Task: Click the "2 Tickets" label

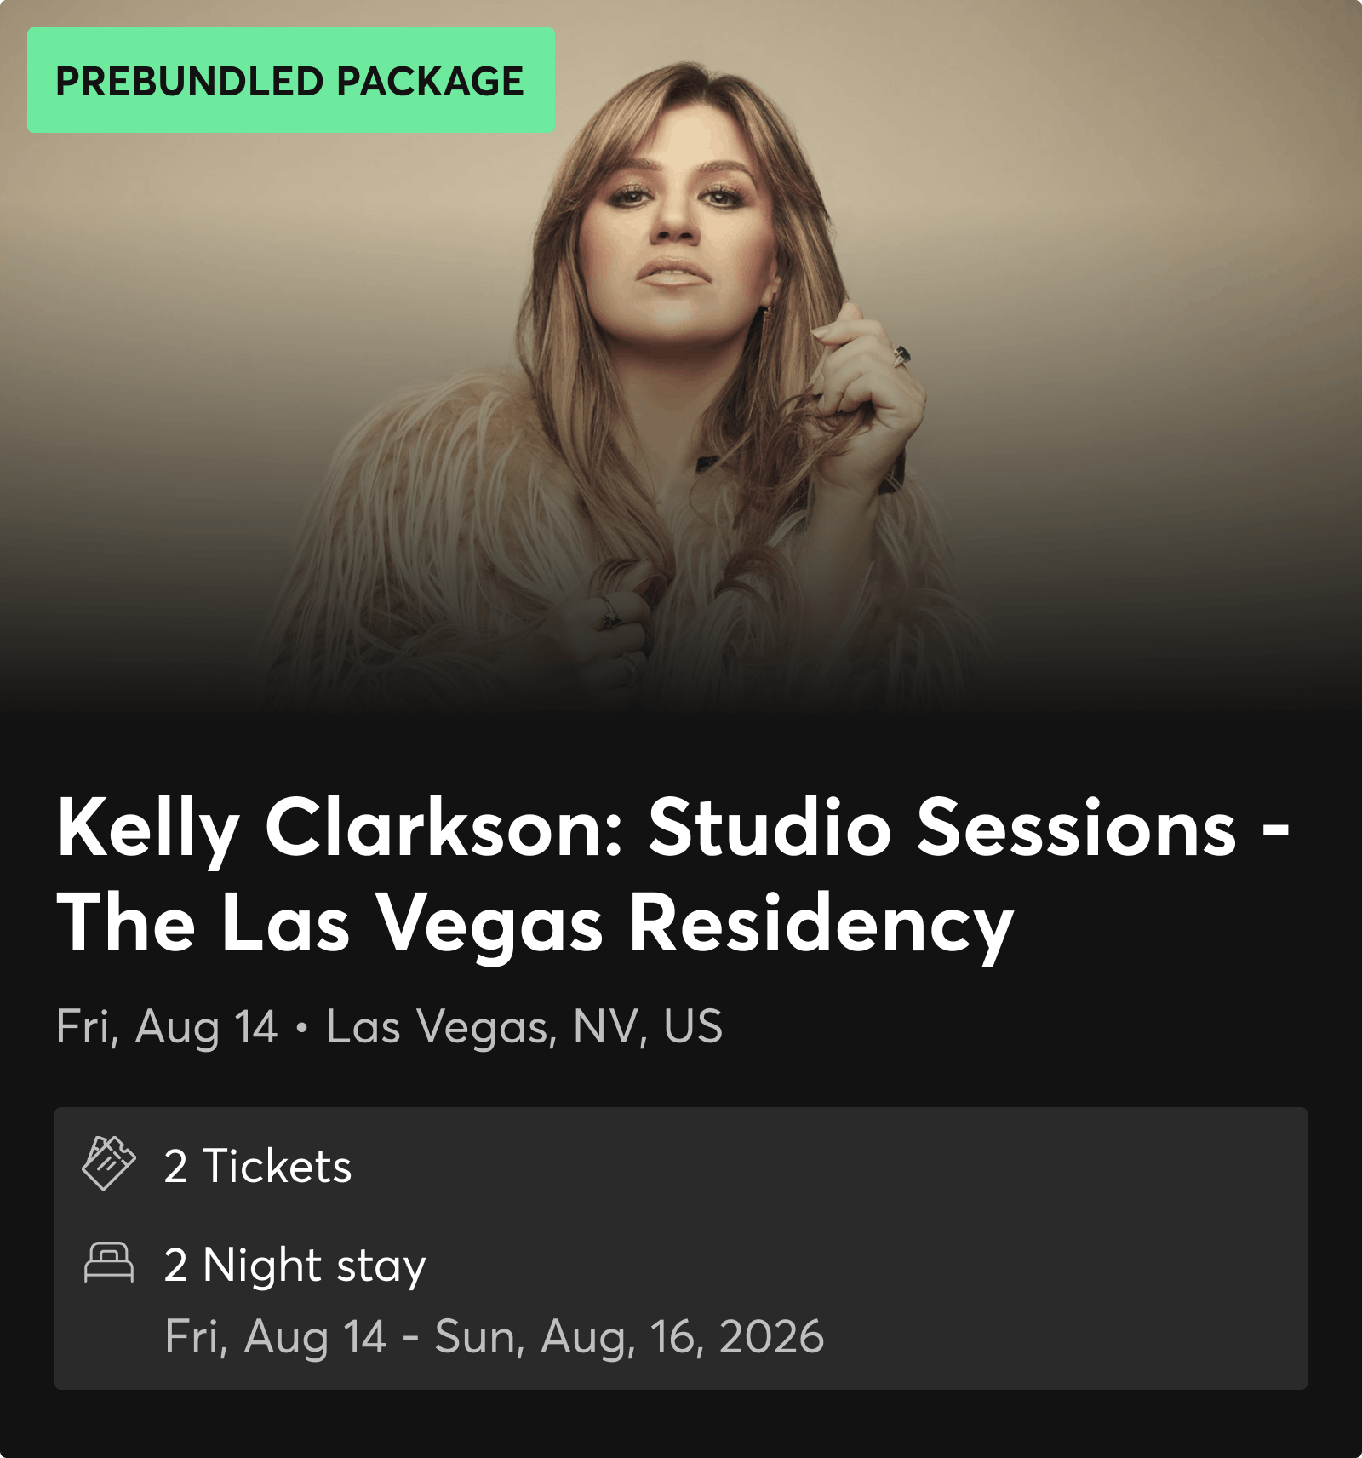Action: point(257,1166)
